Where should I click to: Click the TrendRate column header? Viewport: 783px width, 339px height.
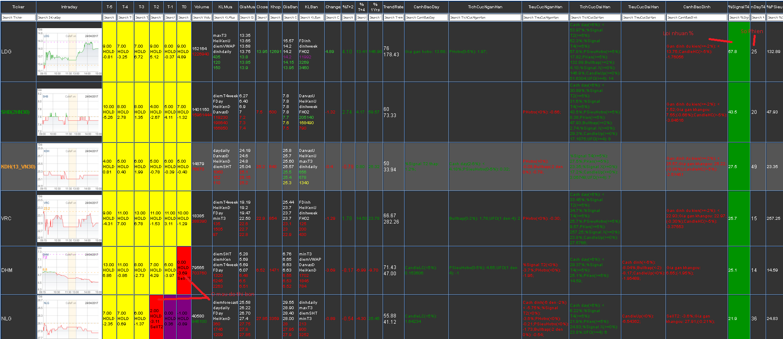pyautogui.click(x=393, y=7)
